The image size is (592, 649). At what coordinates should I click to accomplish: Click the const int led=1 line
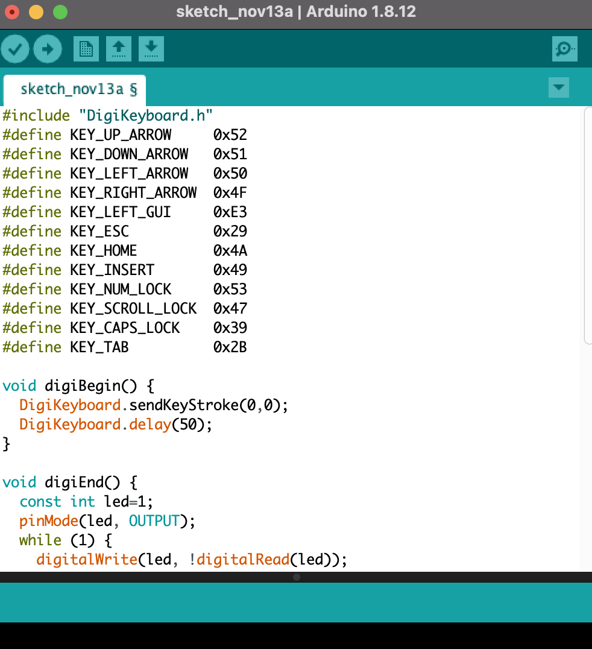coord(86,502)
